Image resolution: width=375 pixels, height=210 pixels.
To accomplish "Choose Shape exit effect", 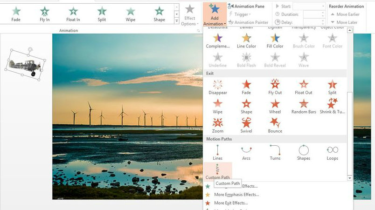I will (x=246, y=107).
